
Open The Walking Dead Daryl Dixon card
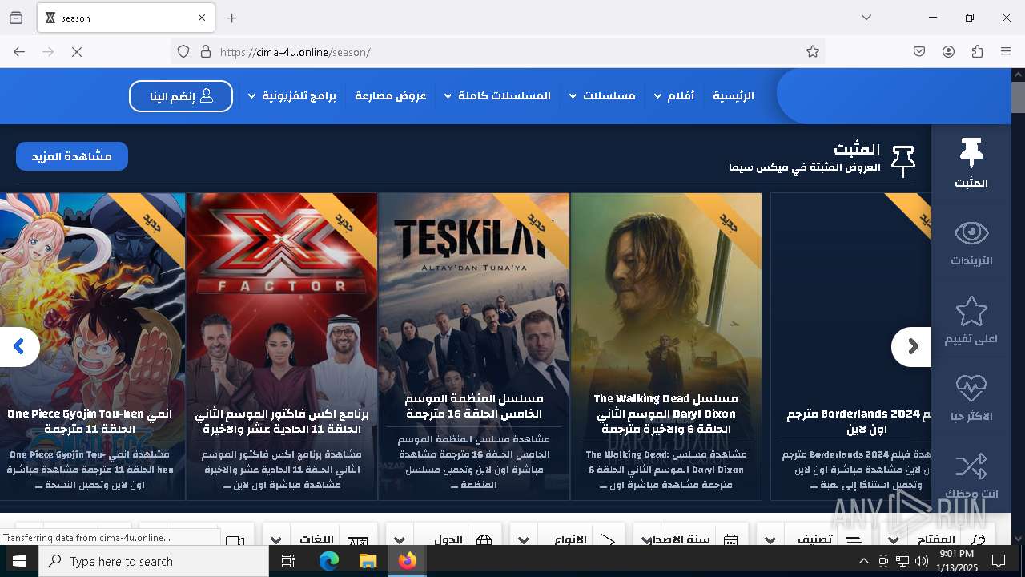(x=666, y=346)
